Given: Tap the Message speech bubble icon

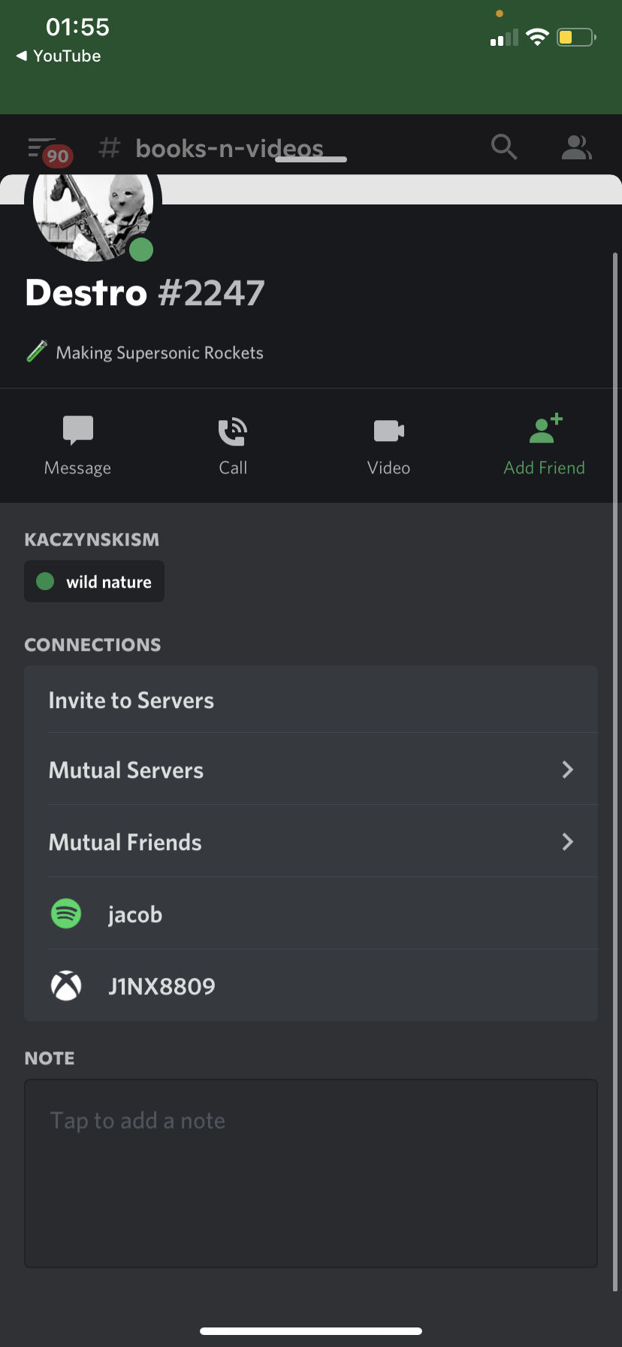Looking at the screenshot, I should (78, 431).
